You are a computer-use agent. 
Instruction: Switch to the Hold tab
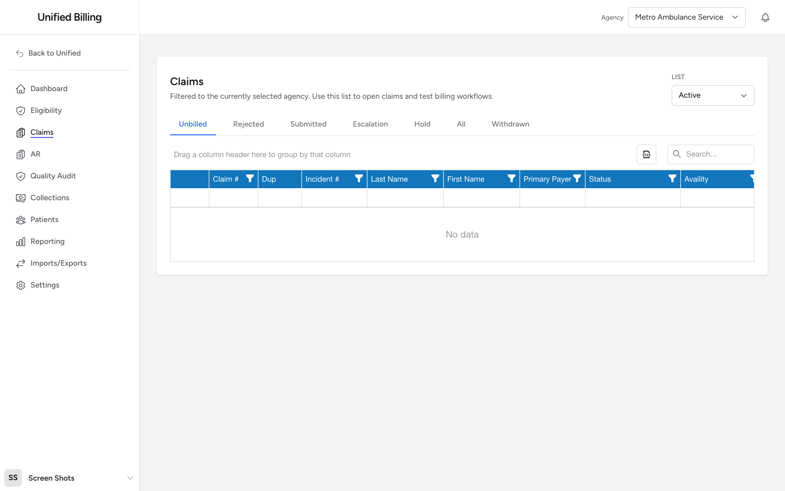point(422,124)
